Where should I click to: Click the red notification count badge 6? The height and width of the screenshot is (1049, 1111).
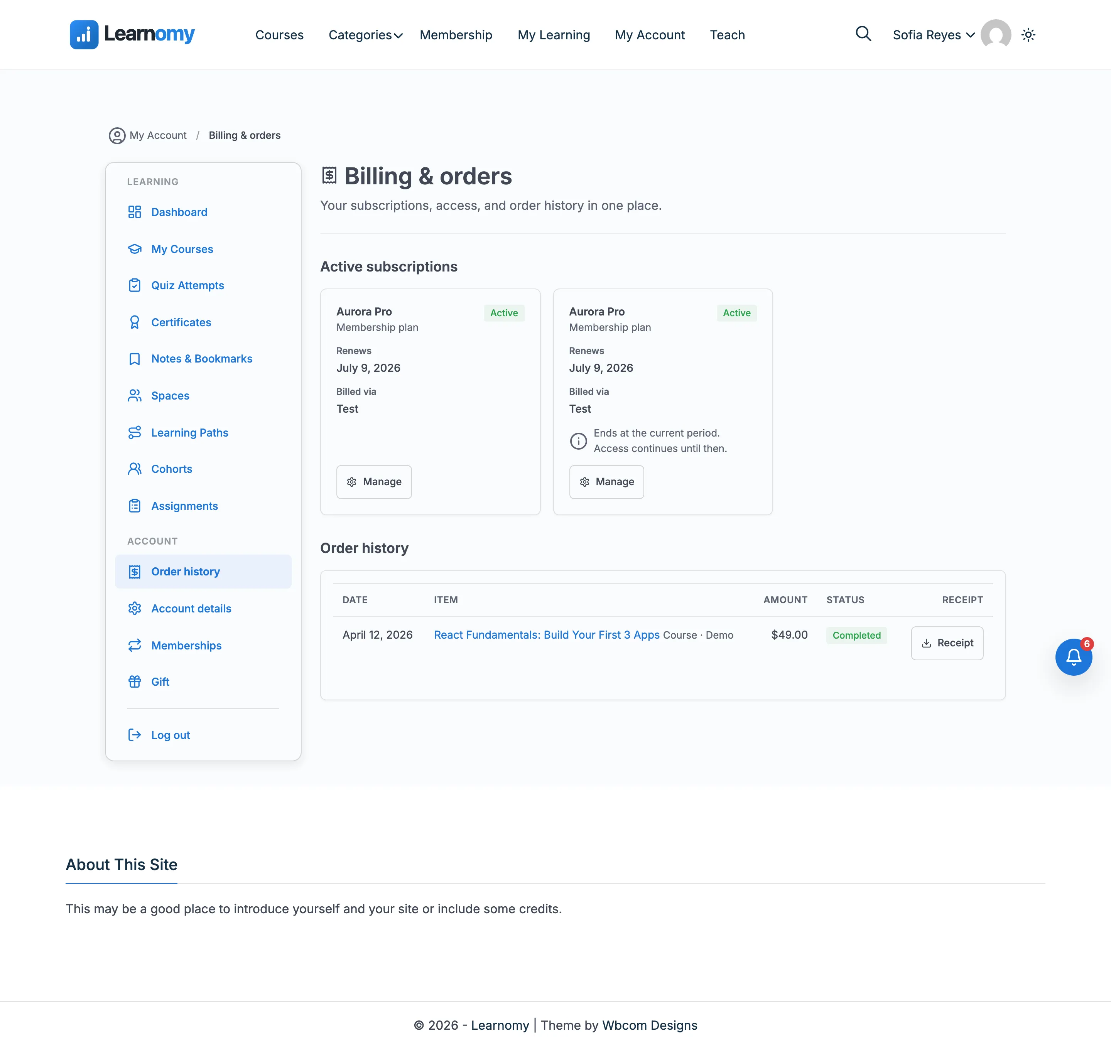[1087, 644]
